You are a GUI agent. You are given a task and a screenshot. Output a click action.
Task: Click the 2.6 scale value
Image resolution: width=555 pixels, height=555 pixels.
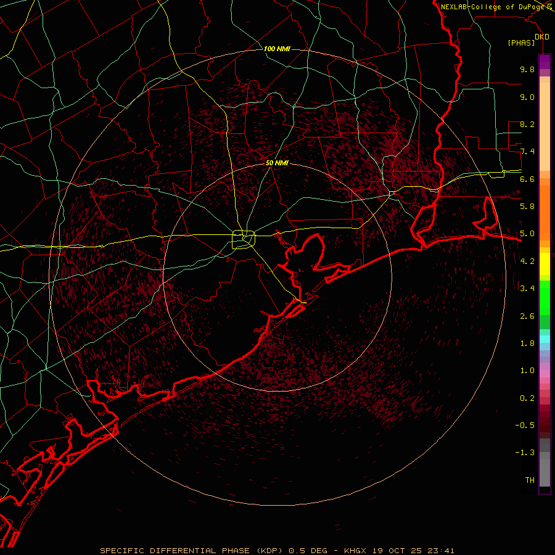coord(527,316)
